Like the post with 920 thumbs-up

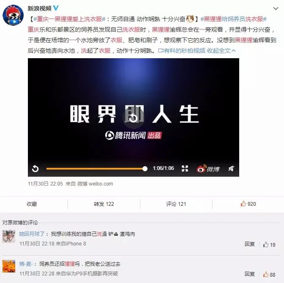click(248, 204)
